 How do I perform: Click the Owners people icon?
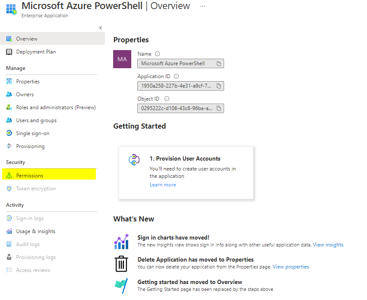coord(9,94)
